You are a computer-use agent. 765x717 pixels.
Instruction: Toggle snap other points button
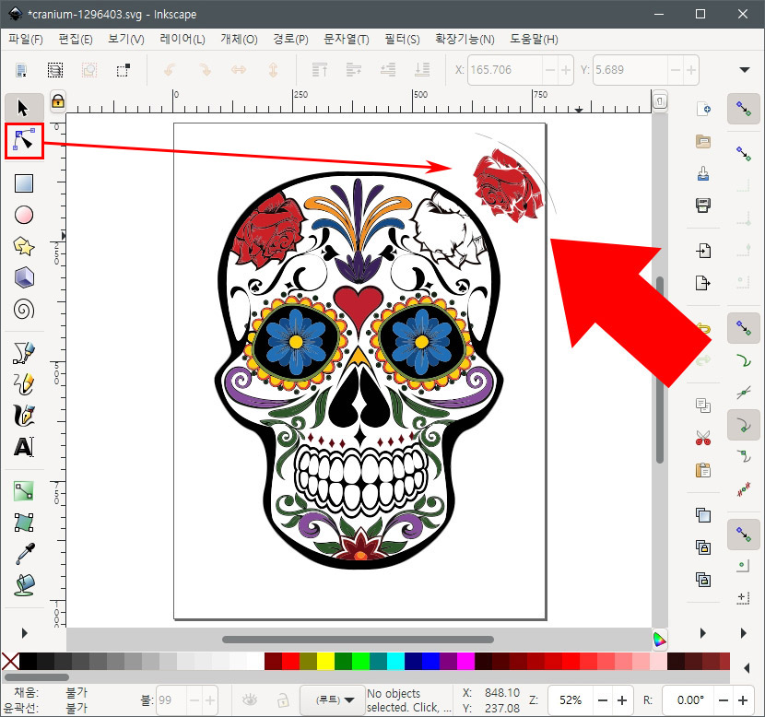tap(744, 535)
